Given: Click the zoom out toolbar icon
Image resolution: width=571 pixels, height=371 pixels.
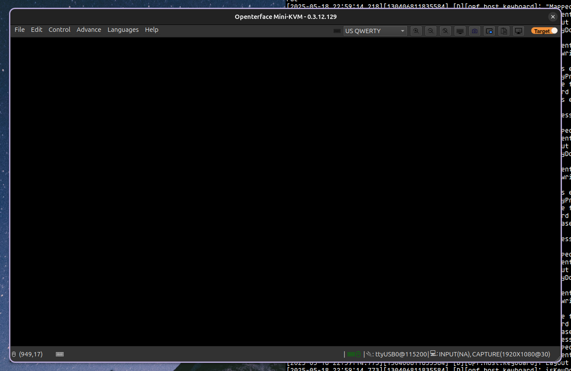Looking at the screenshot, I should click(x=430, y=31).
